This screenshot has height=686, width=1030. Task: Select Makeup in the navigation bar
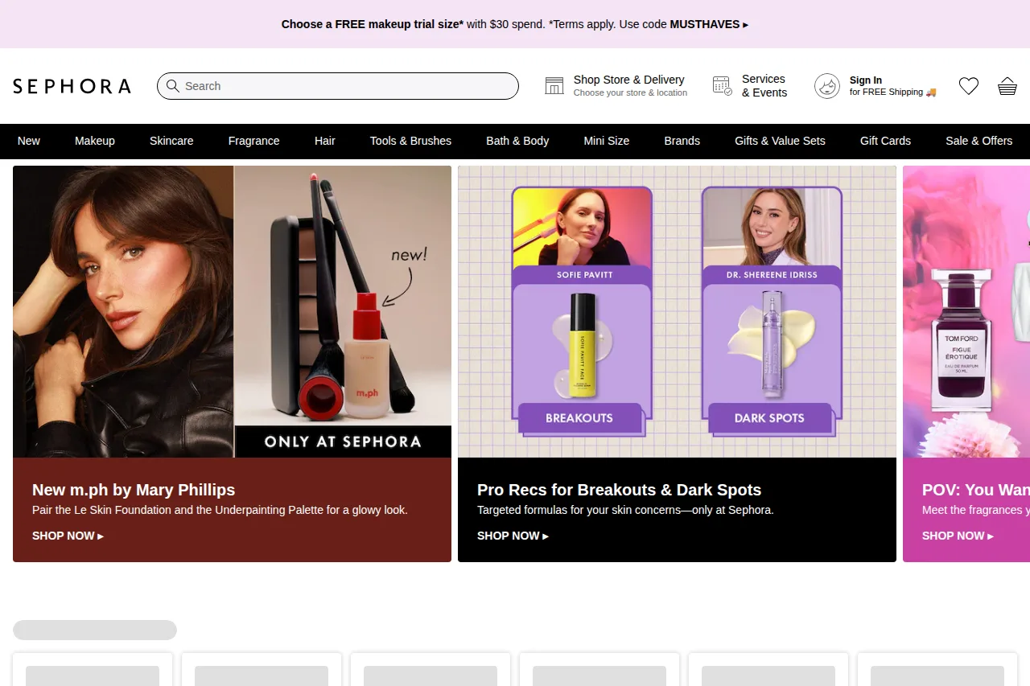pos(94,141)
